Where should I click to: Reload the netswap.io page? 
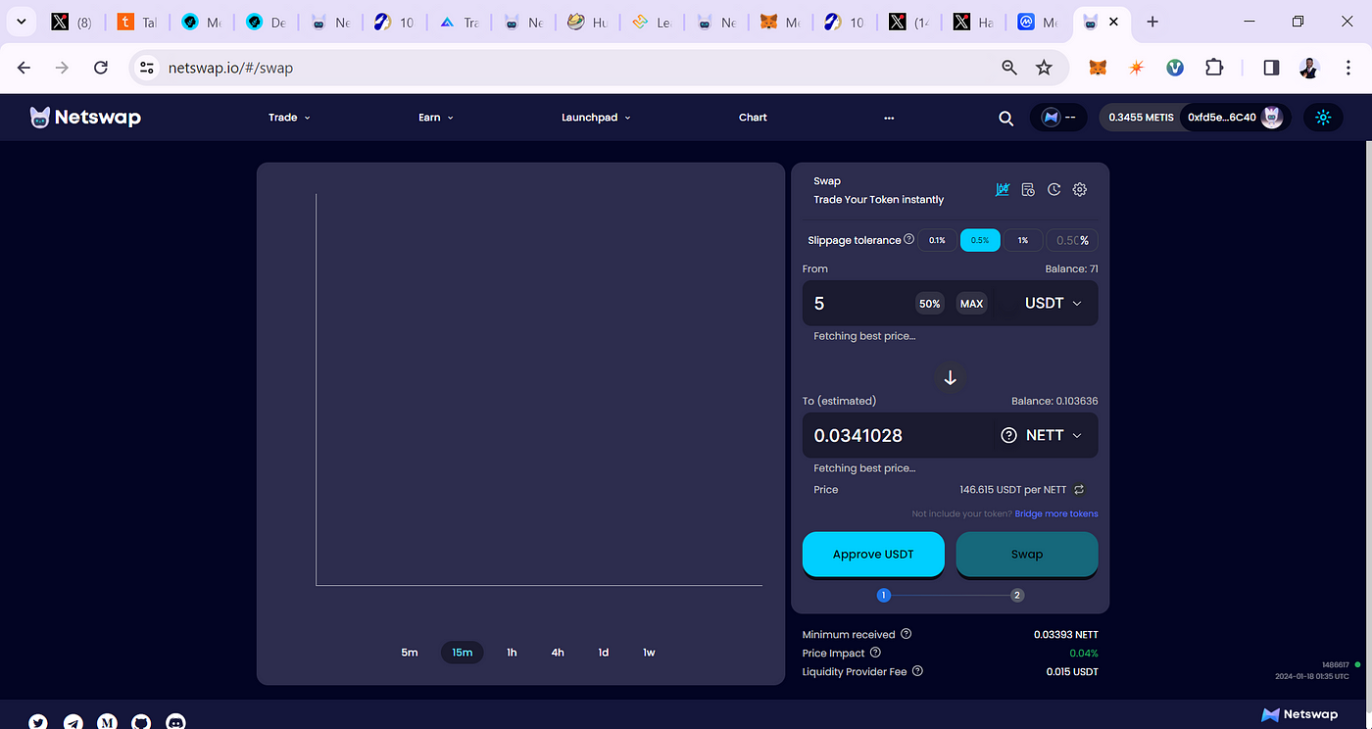pos(100,68)
